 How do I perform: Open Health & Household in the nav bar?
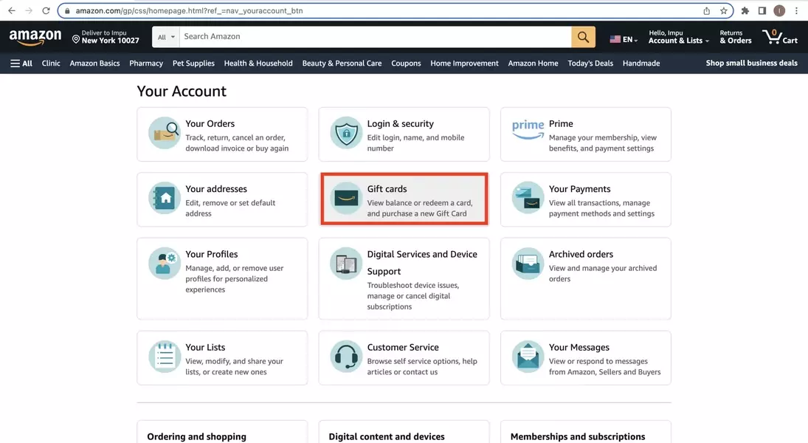pyautogui.click(x=258, y=63)
